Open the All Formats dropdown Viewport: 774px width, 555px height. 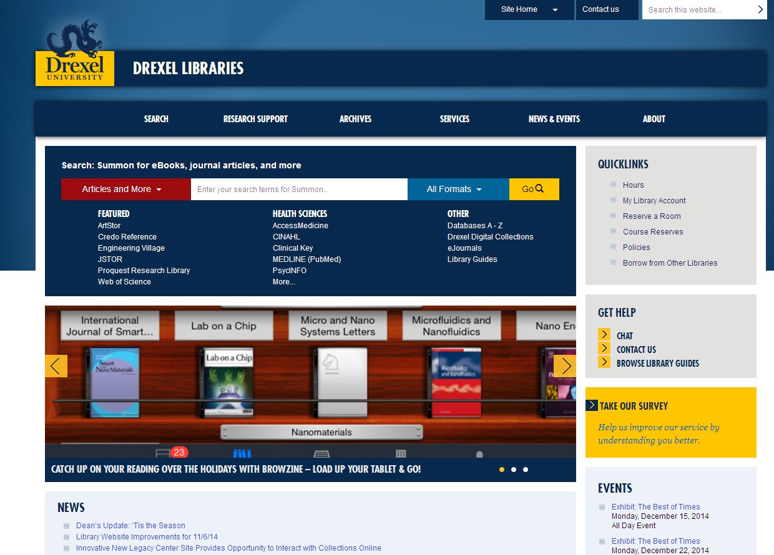pyautogui.click(x=458, y=189)
